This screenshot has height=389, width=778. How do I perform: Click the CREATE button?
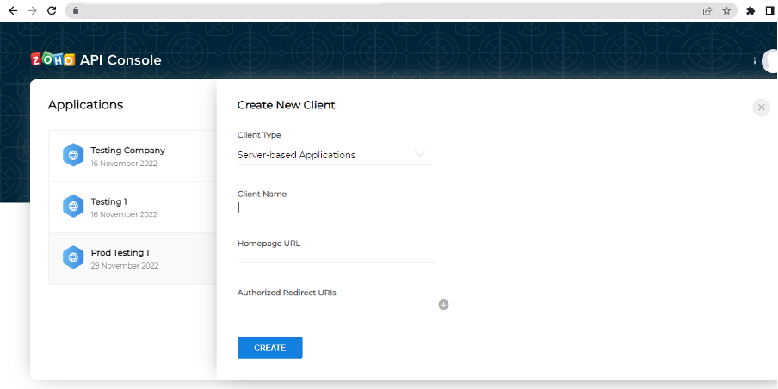[x=270, y=348]
